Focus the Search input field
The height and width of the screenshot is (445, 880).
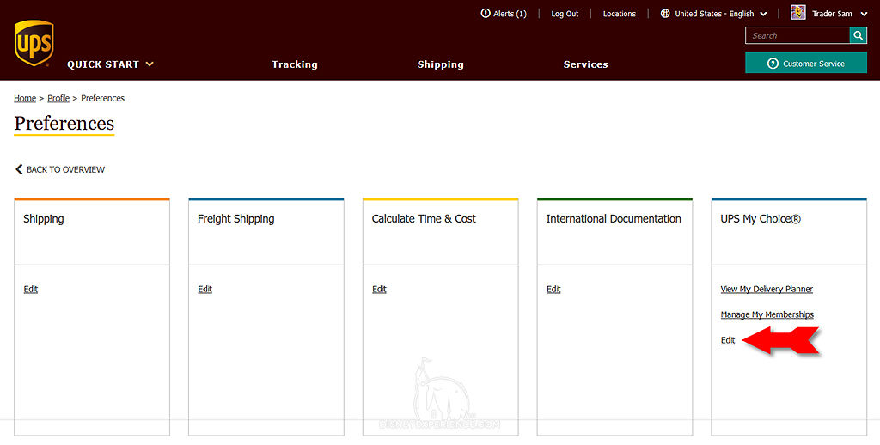coord(797,35)
